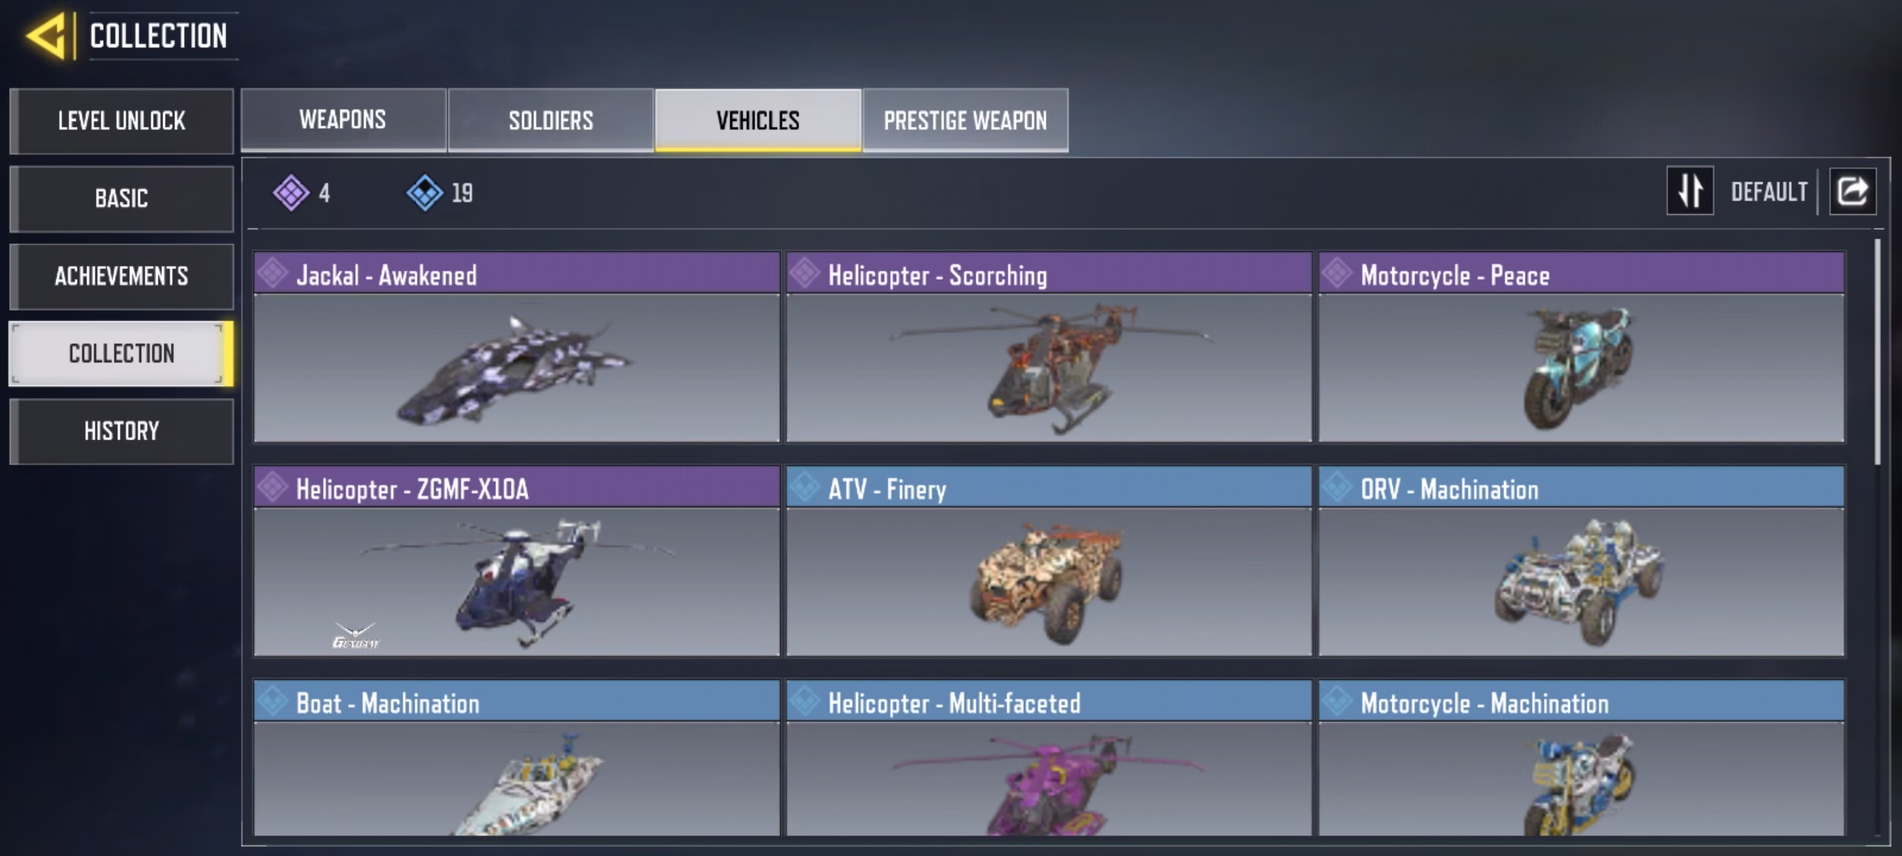Select the Motorcycle - Peace skin card

pos(1581,347)
